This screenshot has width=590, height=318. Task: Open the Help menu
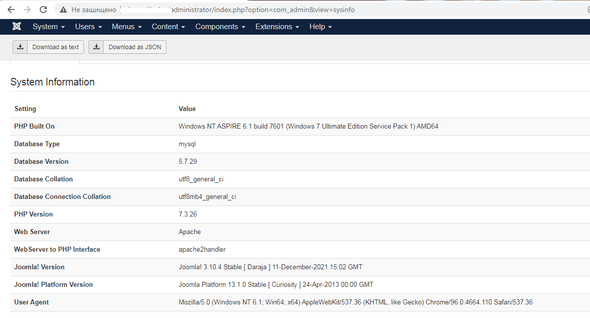coord(320,27)
